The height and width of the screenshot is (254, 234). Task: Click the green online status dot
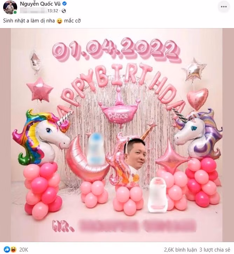pyautogui.click(x=15, y=12)
